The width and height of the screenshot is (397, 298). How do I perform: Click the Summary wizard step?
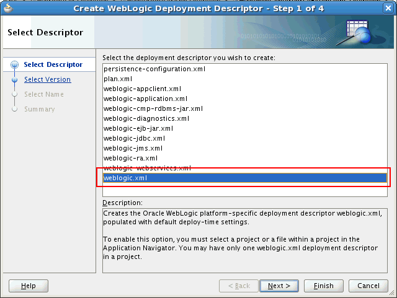coord(40,109)
